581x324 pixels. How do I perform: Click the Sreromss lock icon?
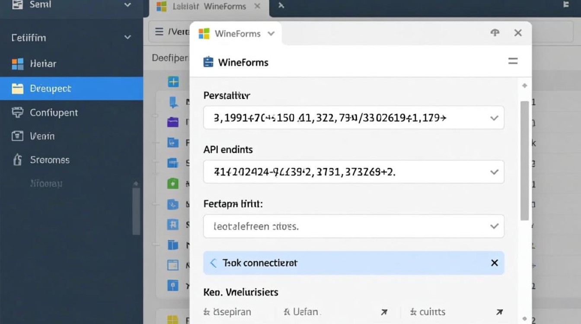click(17, 160)
